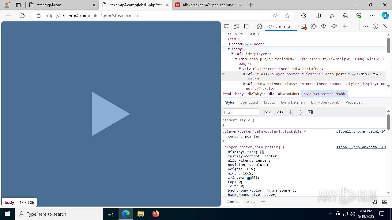The width and height of the screenshot is (392, 220).
Task: Open the Network wifi icon tool
Action: coord(323,26)
